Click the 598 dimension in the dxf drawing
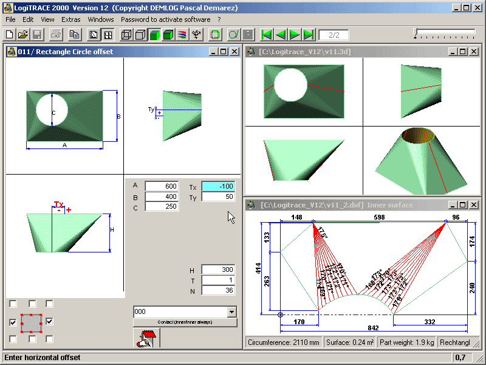Image resolution: width=486 pixels, height=365 pixels. click(379, 217)
